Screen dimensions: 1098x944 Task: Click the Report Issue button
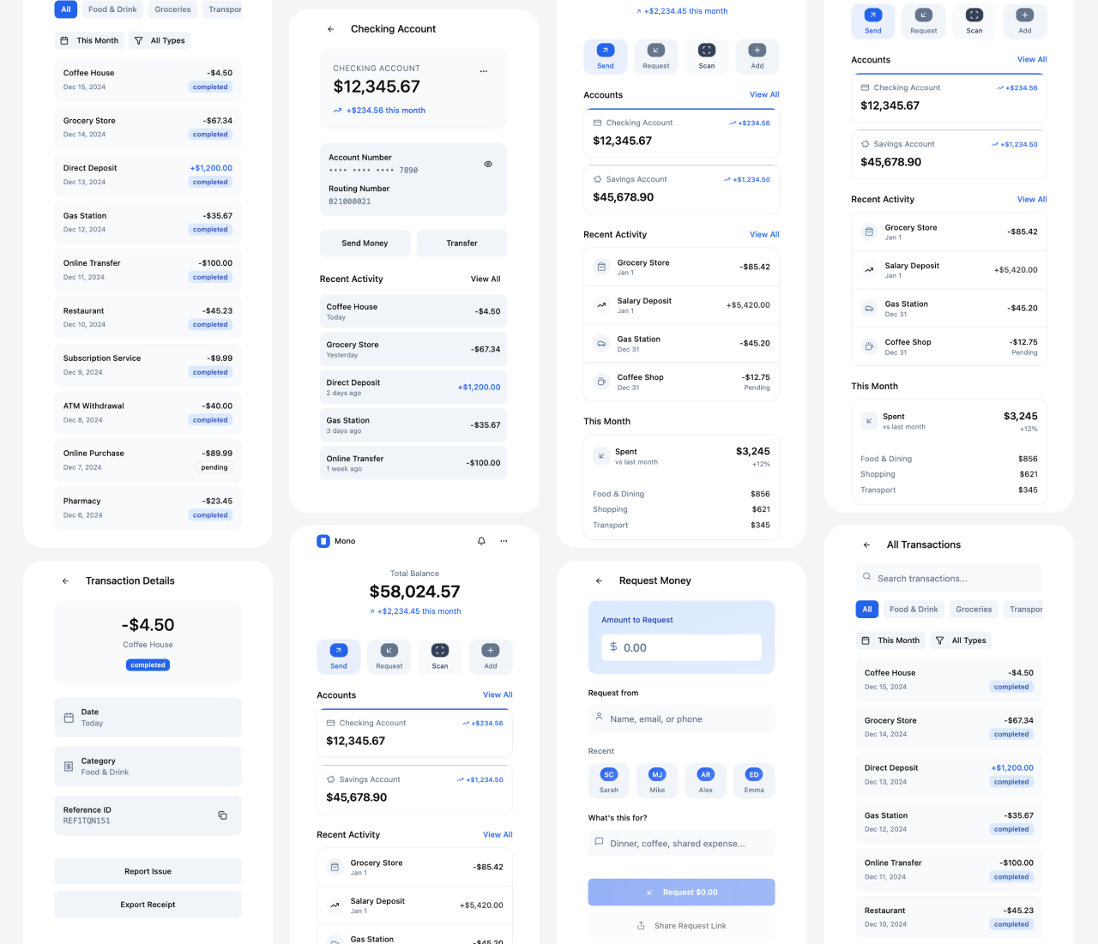coord(148,871)
